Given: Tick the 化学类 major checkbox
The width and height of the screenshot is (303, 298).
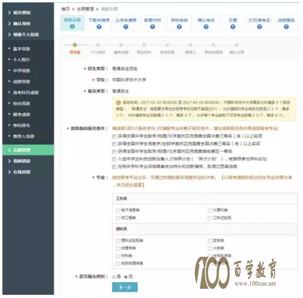Looking at the screenshot, I should click(210, 248).
